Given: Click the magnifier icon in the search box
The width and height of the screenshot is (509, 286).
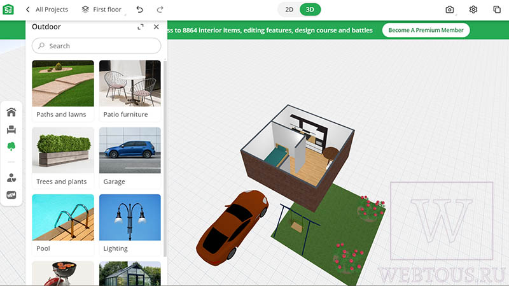Looking at the screenshot, I should tap(41, 46).
